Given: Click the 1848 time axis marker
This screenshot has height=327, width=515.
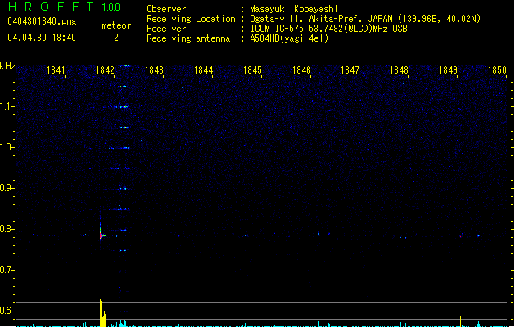Looking at the screenshot, I should click(x=399, y=70).
